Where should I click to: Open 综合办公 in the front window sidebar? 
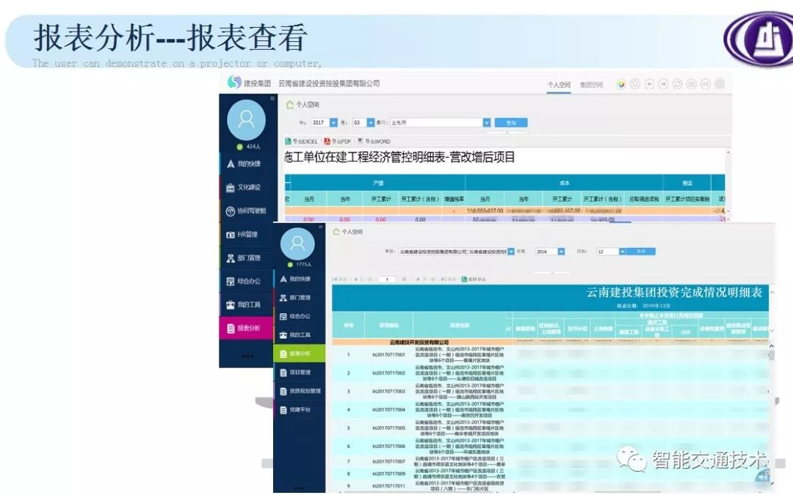(300, 316)
